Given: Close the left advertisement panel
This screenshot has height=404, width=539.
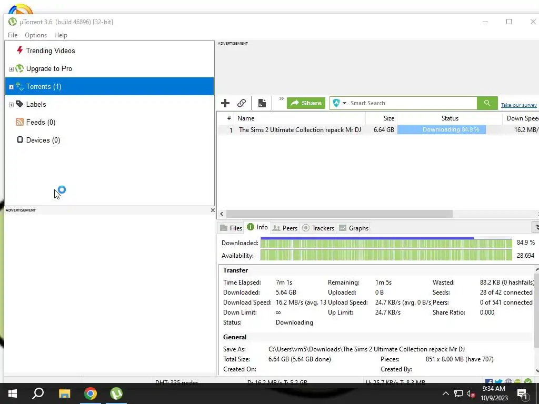Looking at the screenshot, I should [213, 210].
